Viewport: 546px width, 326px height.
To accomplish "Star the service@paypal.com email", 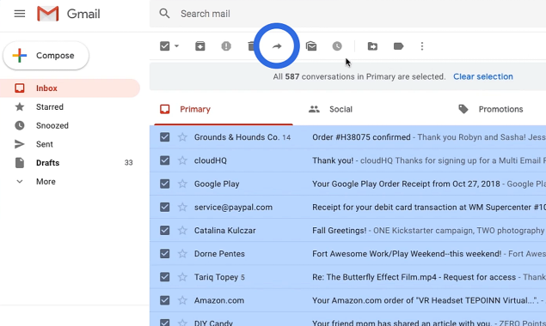I will point(182,207).
